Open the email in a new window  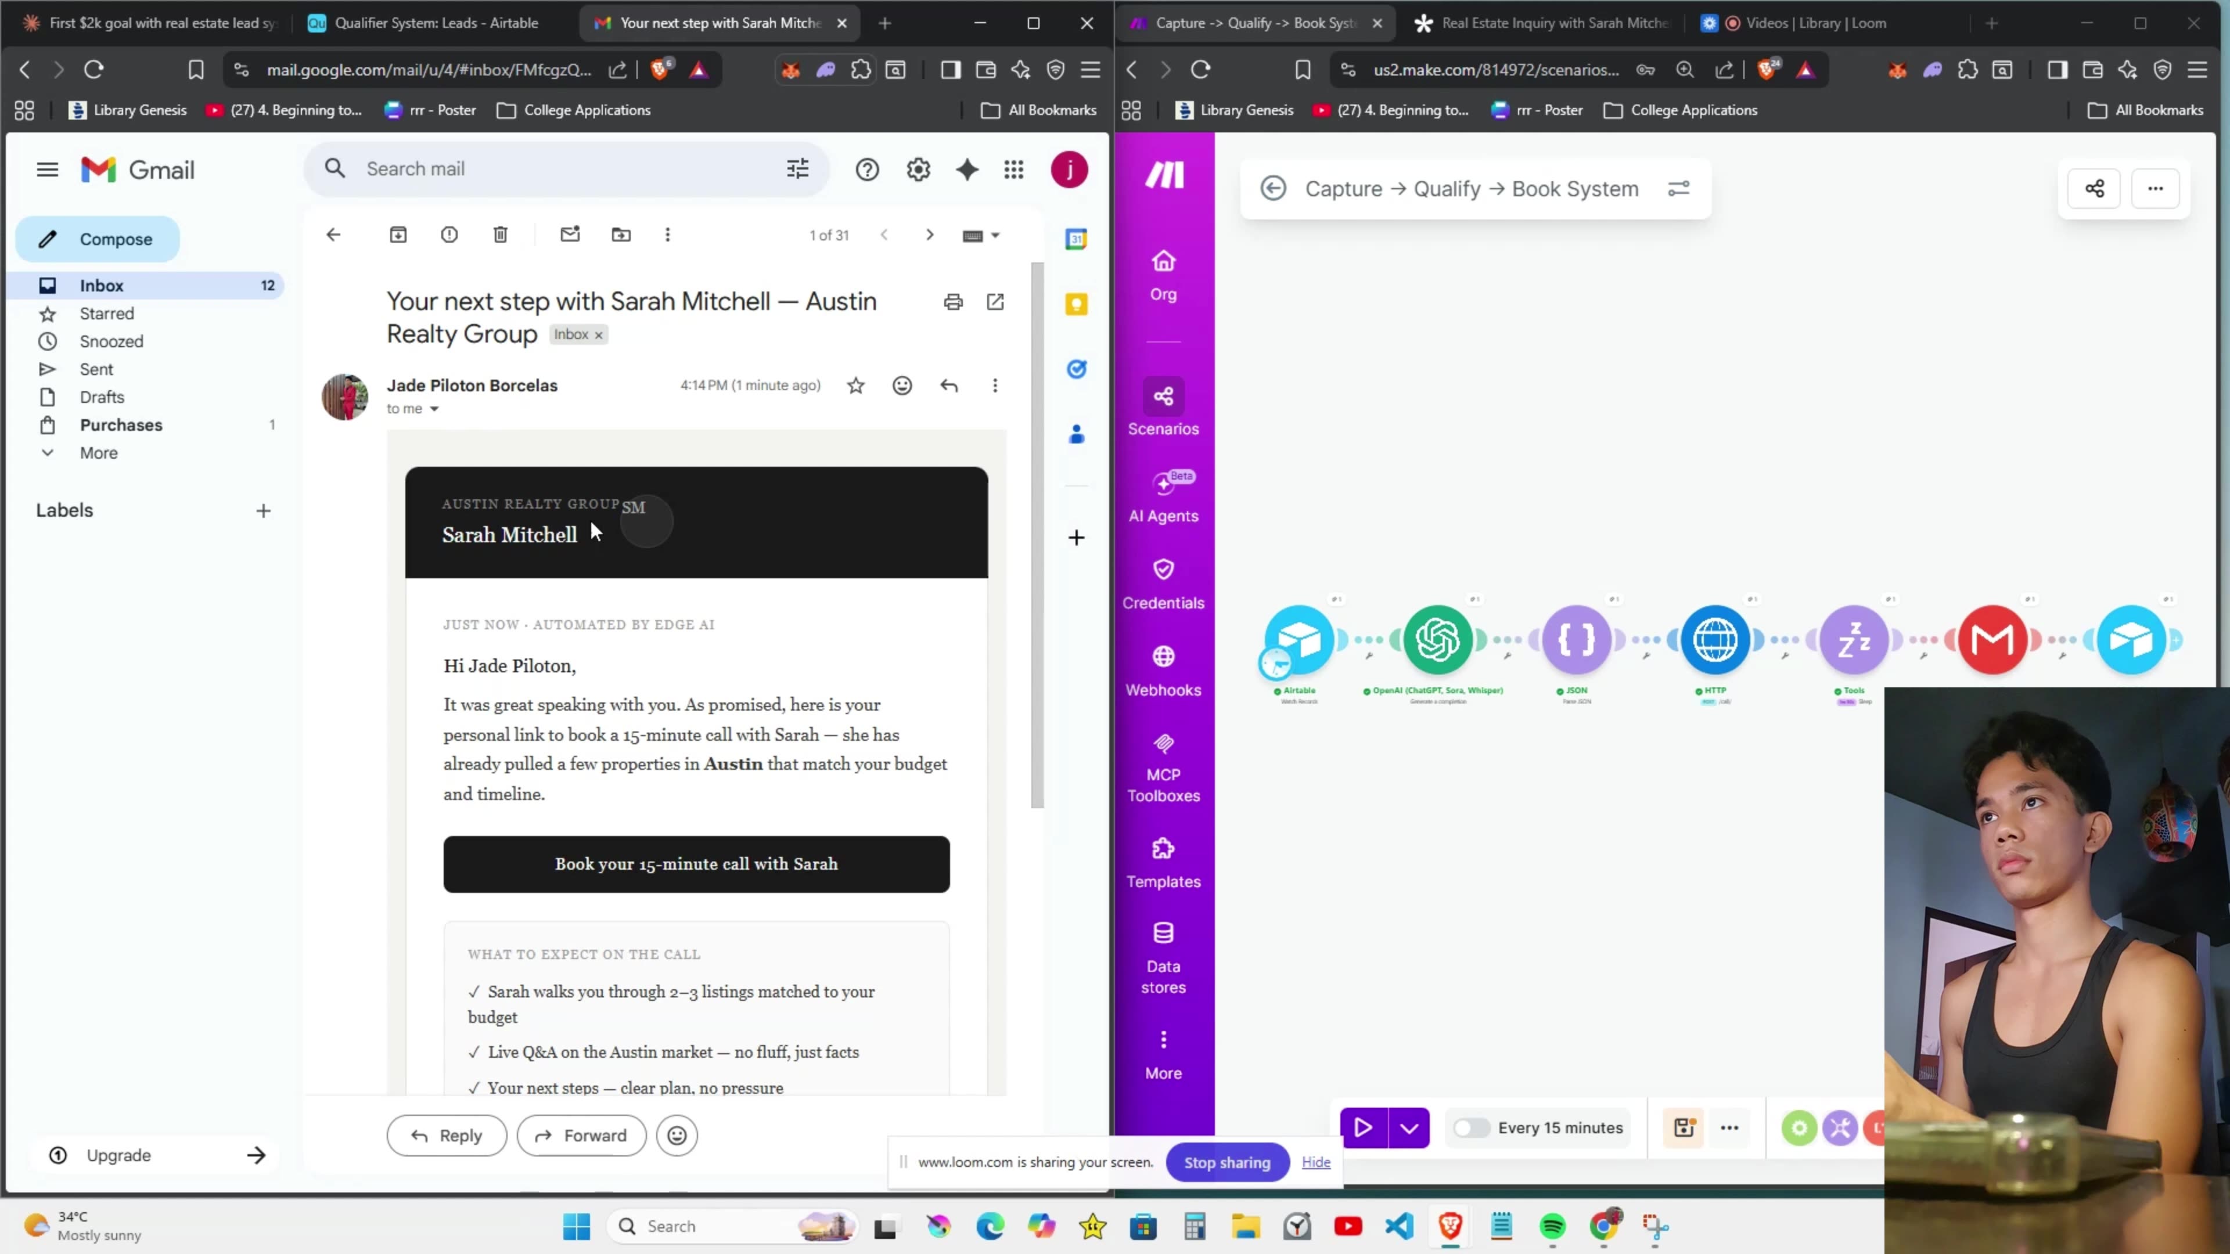click(x=995, y=302)
